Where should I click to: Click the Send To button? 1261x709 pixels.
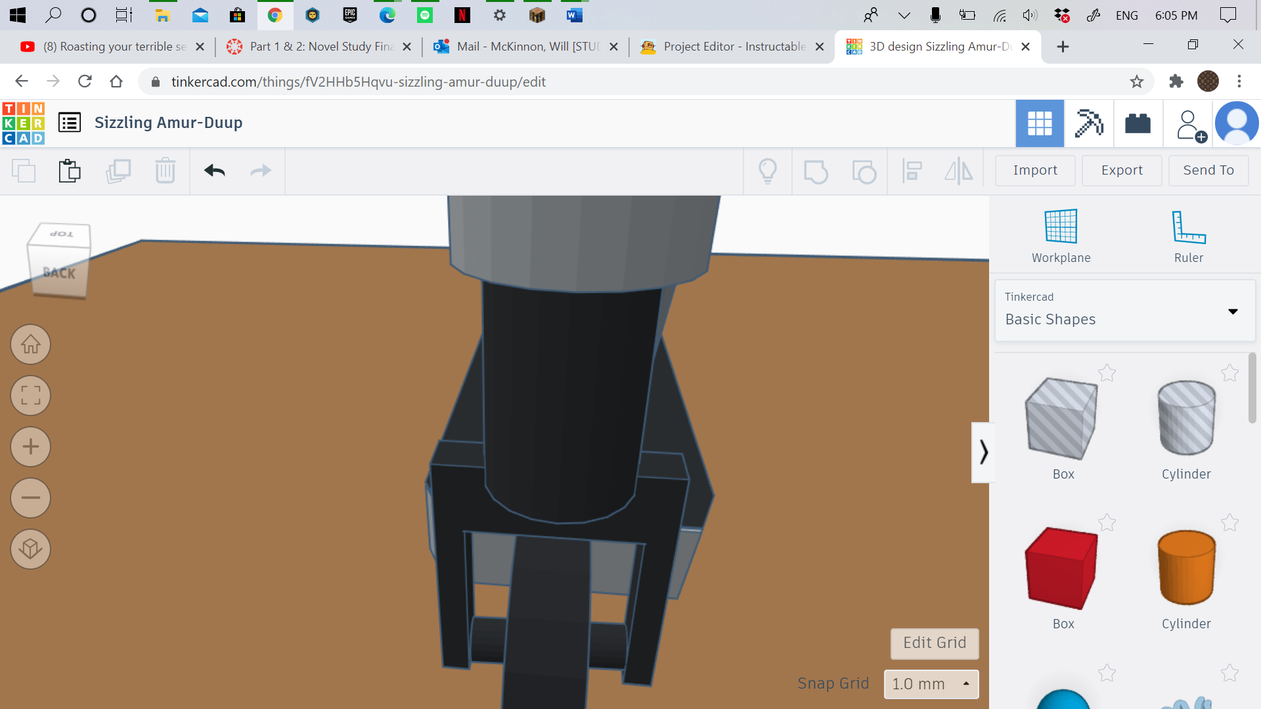(1208, 171)
